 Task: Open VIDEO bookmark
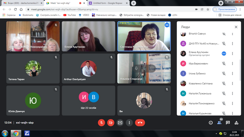point(84,15)
